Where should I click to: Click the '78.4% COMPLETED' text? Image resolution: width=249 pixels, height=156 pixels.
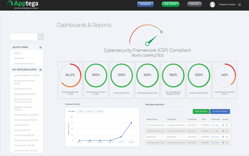(147, 56)
